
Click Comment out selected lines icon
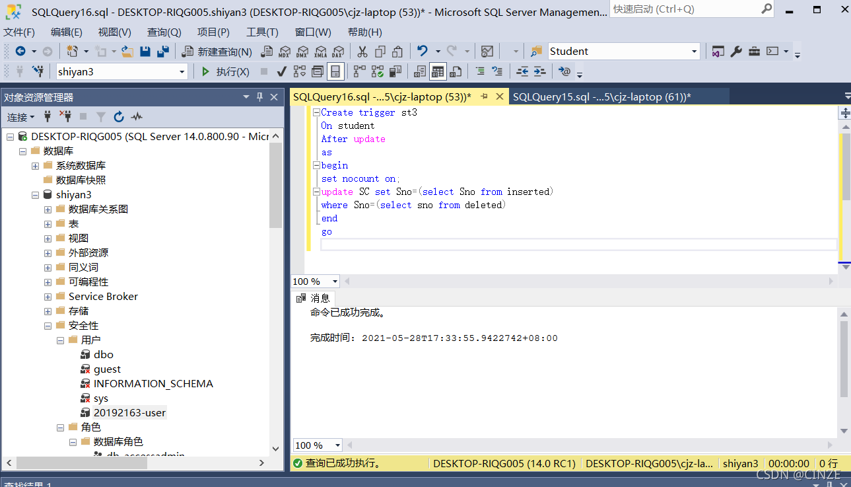(480, 71)
